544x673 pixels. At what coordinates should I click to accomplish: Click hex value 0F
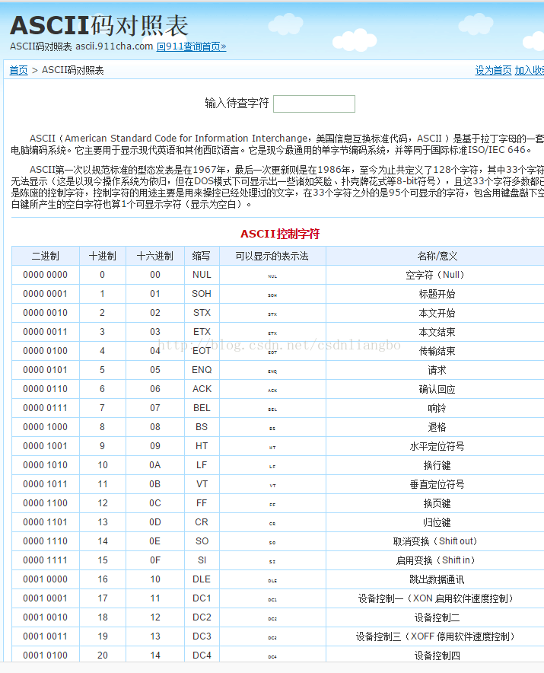coord(155,560)
